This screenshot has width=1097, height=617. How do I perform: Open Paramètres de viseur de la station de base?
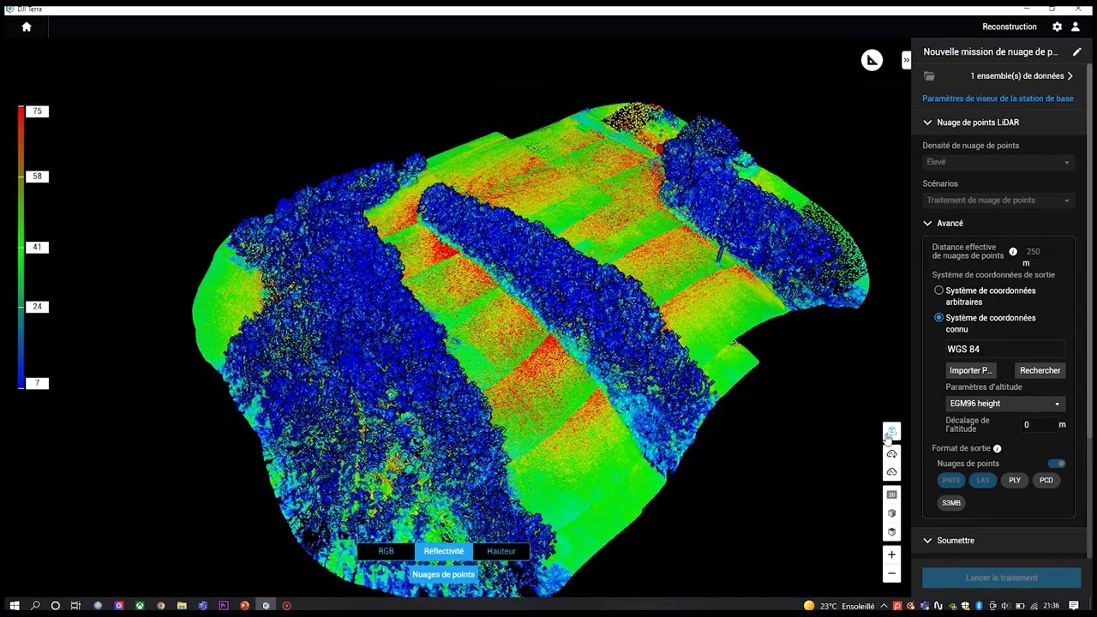pyautogui.click(x=998, y=99)
